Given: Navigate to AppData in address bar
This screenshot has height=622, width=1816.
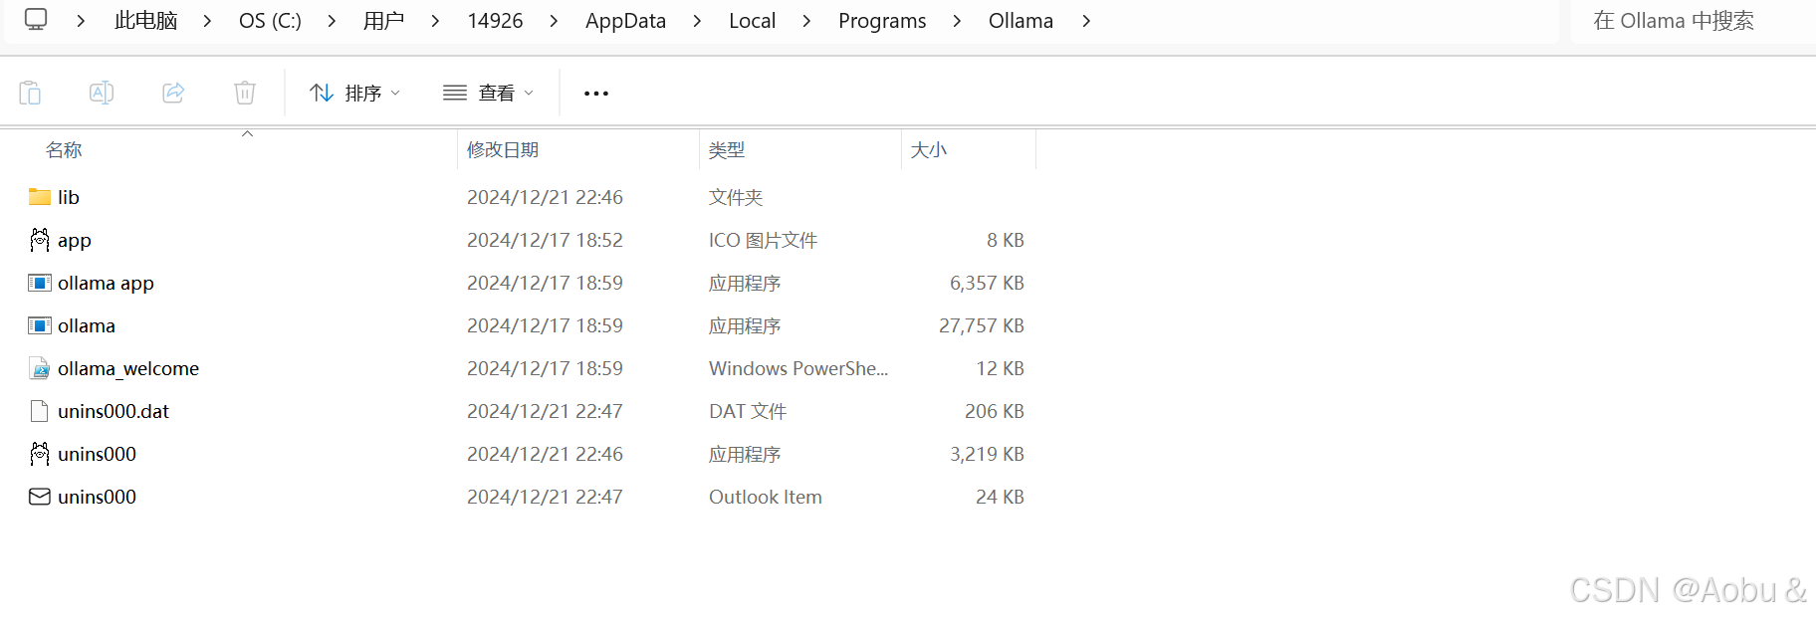Looking at the screenshot, I should [625, 21].
